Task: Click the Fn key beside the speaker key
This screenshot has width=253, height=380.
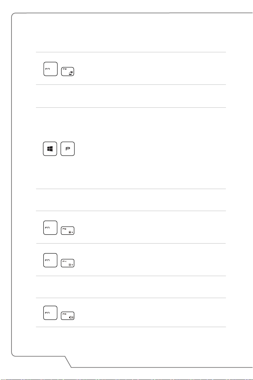Action: coord(50,313)
